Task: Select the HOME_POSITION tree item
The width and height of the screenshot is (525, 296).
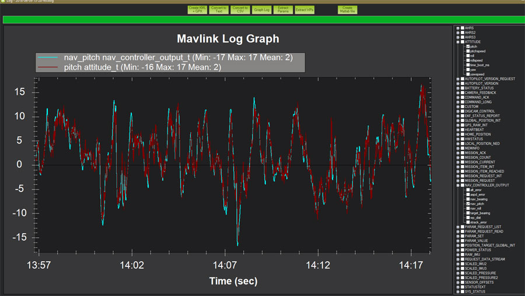Action: pyautogui.click(x=478, y=134)
